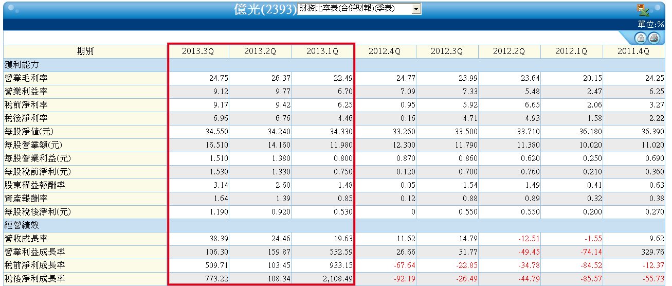Click the 36.390 net value per share
The height and width of the screenshot is (286, 672).
pos(652,132)
